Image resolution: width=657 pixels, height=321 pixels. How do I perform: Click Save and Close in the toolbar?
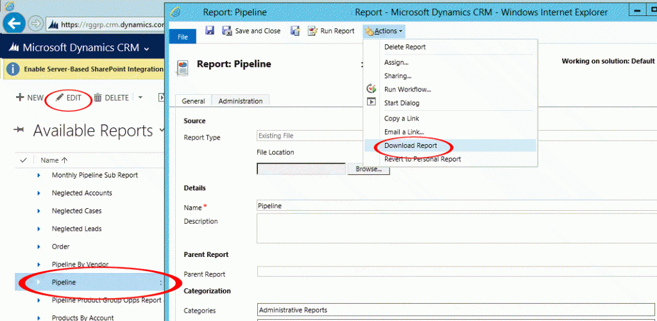[251, 31]
